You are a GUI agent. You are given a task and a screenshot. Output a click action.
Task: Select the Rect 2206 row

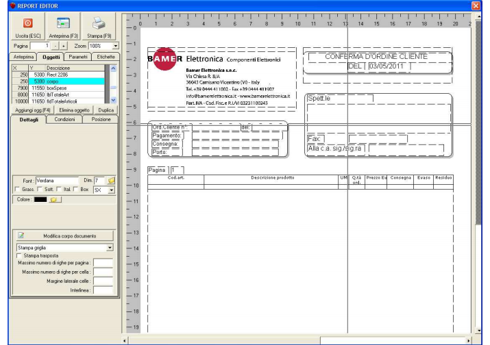(x=58, y=75)
